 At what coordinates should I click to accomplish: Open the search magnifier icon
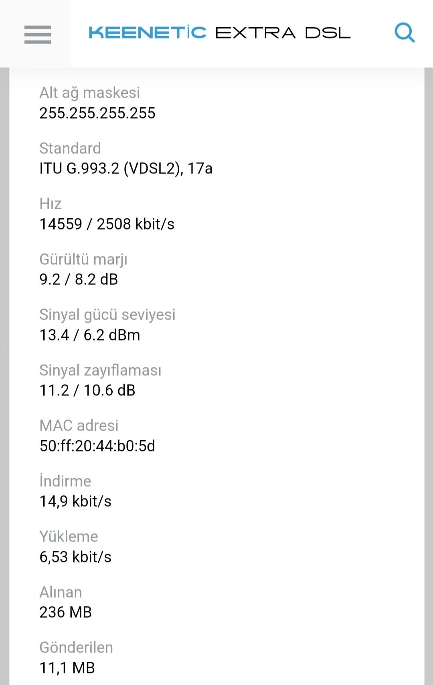[x=404, y=33]
